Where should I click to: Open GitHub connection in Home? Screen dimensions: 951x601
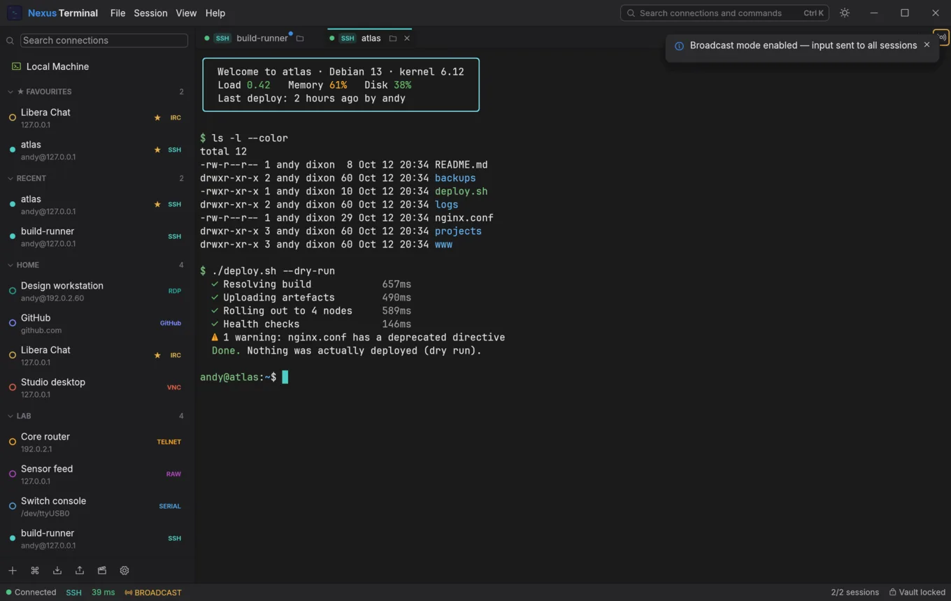(x=97, y=323)
